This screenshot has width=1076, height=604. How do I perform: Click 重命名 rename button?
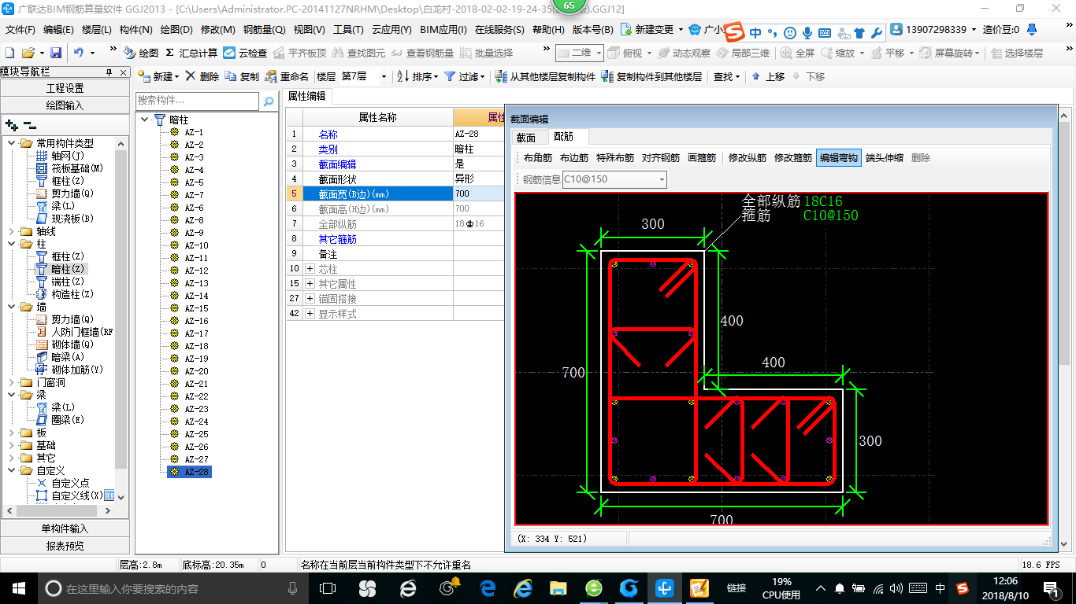(287, 76)
